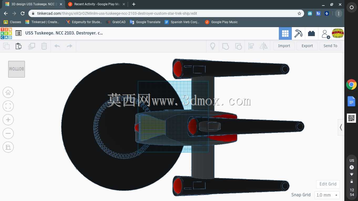Open the Edgenuity for Students bookmark
Screen dimensions: 358x201
84,22
